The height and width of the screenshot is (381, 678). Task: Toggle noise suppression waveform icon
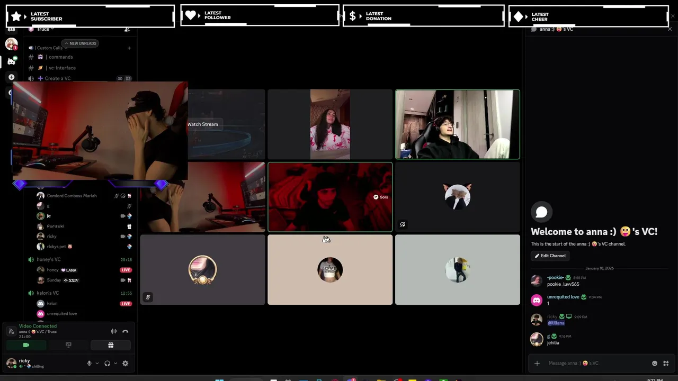[114, 331]
